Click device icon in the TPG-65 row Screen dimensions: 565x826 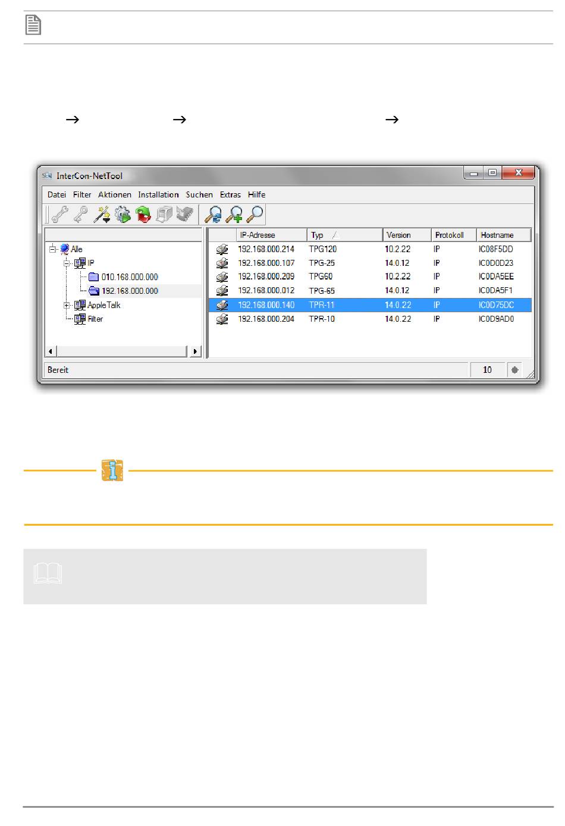click(x=222, y=291)
